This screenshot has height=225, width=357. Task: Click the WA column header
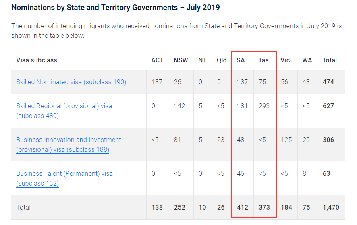click(x=307, y=60)
